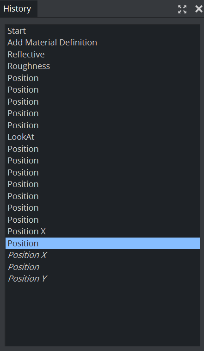Select Position entry two rows below LookAt
This screenshot has width=204, height=351.
coord(102,161)
